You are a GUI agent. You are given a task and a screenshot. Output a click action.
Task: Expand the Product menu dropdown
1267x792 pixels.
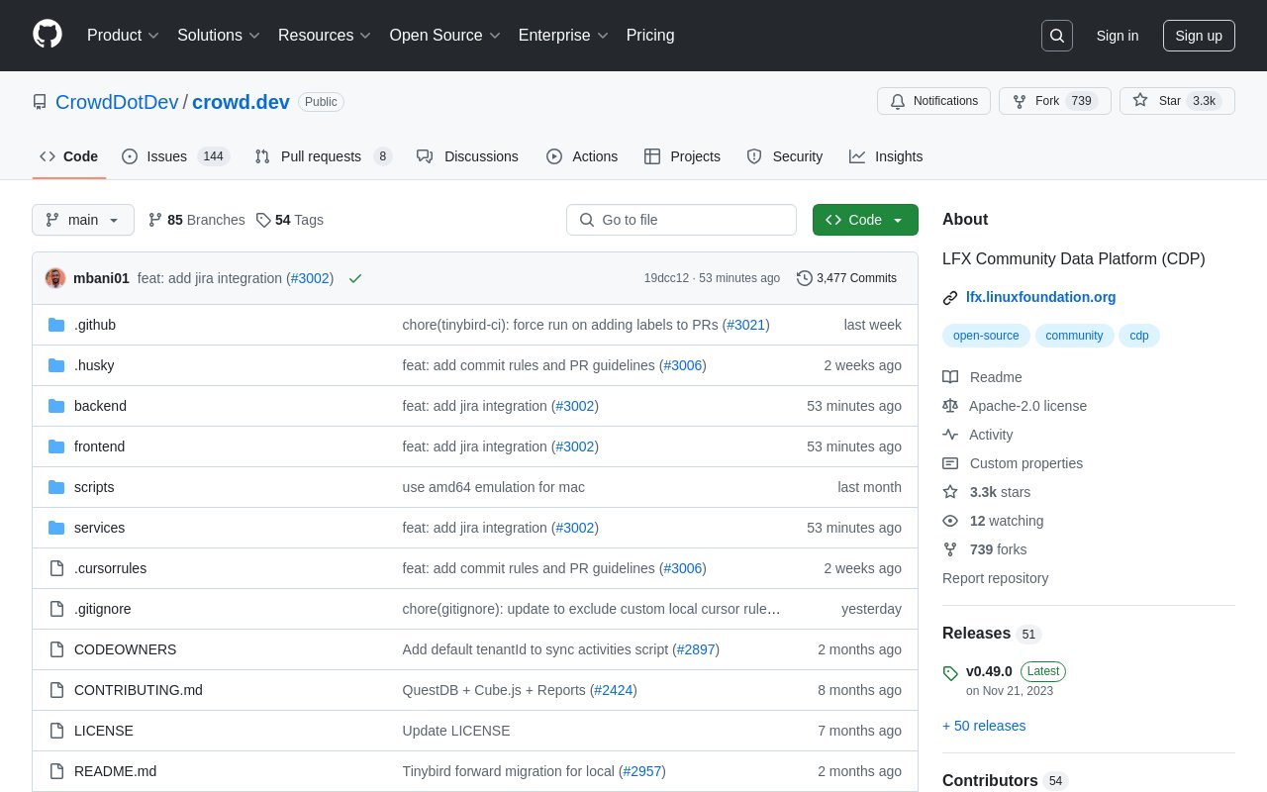[123, 36]
